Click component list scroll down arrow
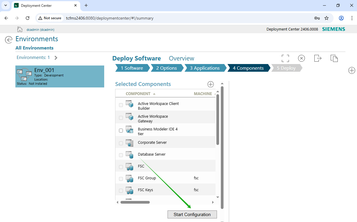The width and height of the screenshot is (357, 222). pos(218,197)
